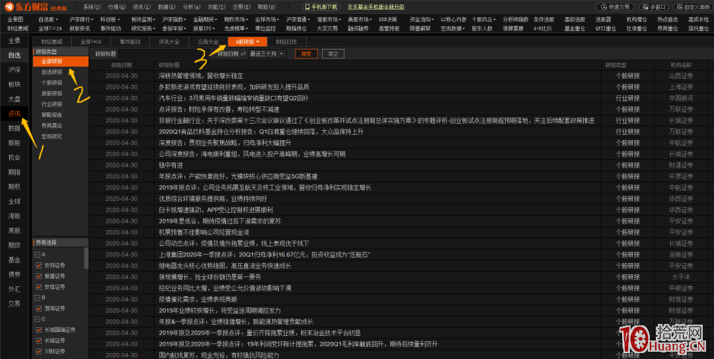This screenshot has height=359, width=714.
Task: Select 个股研报 in report type list
Action: pyautogui.click(x=52, y=83)
